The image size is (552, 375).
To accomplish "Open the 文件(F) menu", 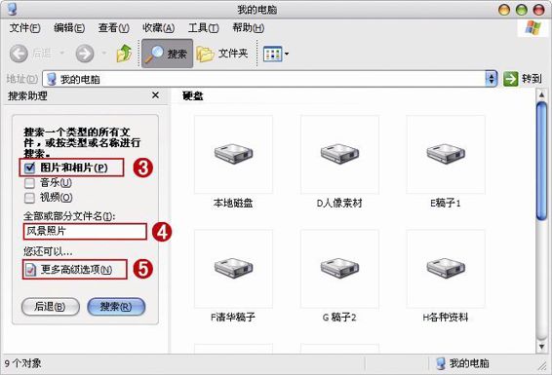I will [x=24, y=28].
